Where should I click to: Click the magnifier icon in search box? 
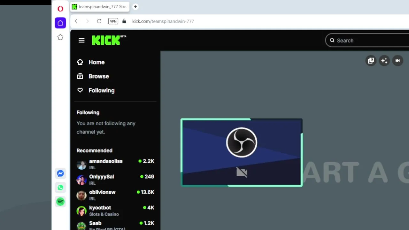(332, 40)
